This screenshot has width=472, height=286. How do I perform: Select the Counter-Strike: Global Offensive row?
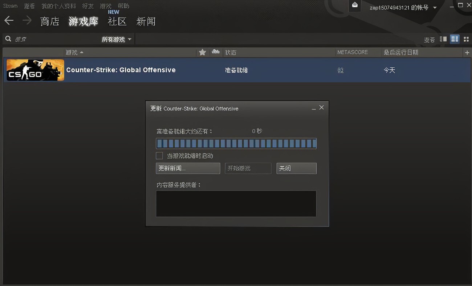(237, 70)
